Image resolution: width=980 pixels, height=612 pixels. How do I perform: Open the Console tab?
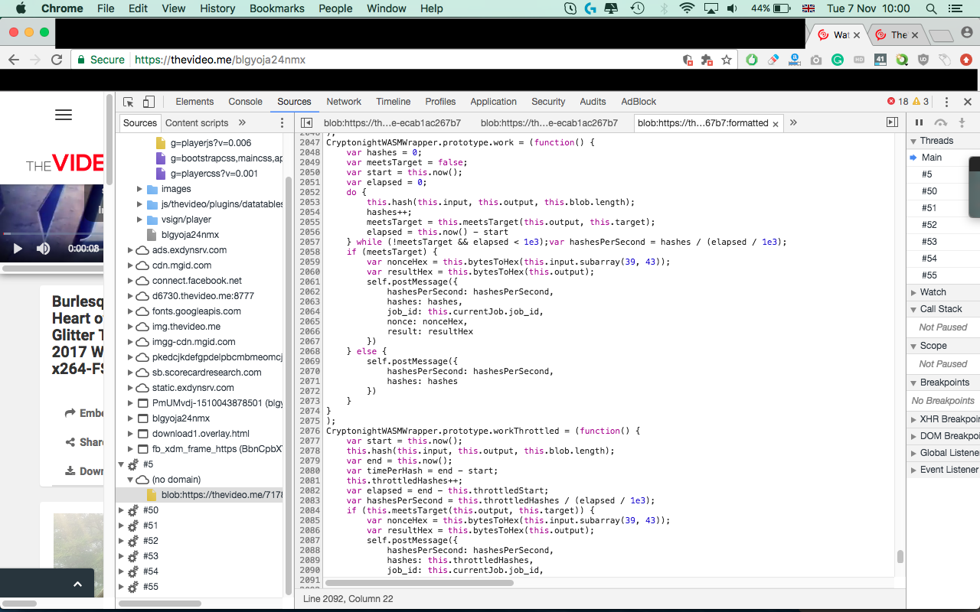pos(245,102)
